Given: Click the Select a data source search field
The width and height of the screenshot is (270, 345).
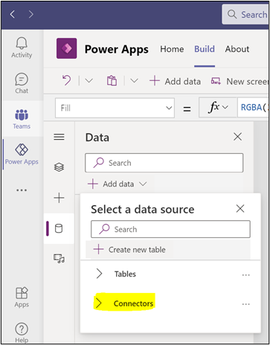Looking at the screenshot, I should (x=170, y=229).
